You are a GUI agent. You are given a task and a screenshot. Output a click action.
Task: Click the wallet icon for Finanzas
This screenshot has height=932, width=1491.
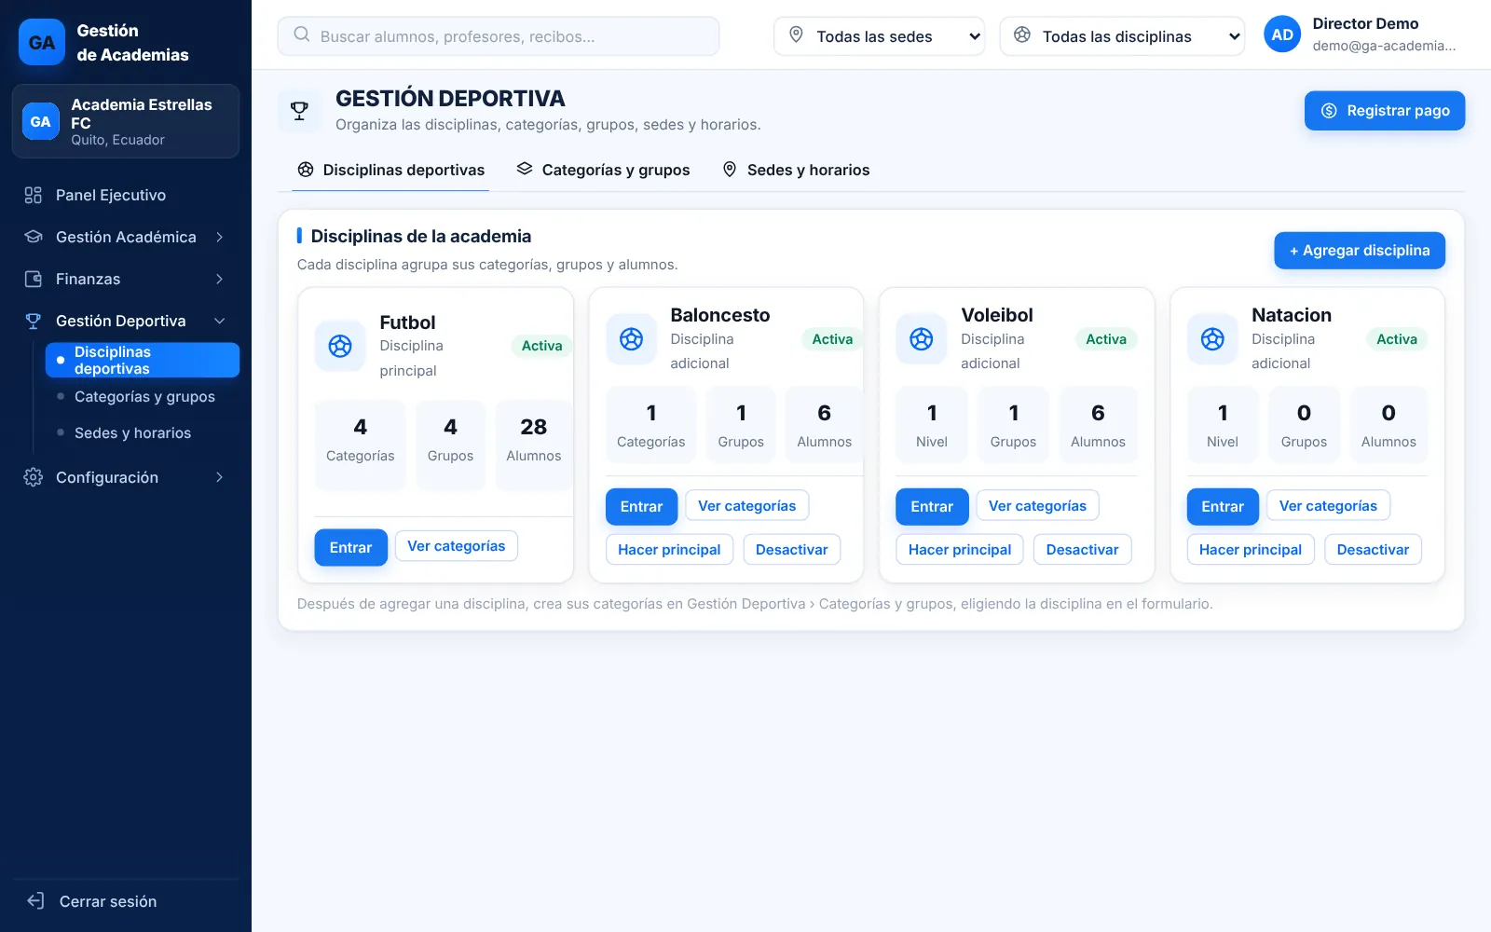pyautogui.click(x=34, y=279)
